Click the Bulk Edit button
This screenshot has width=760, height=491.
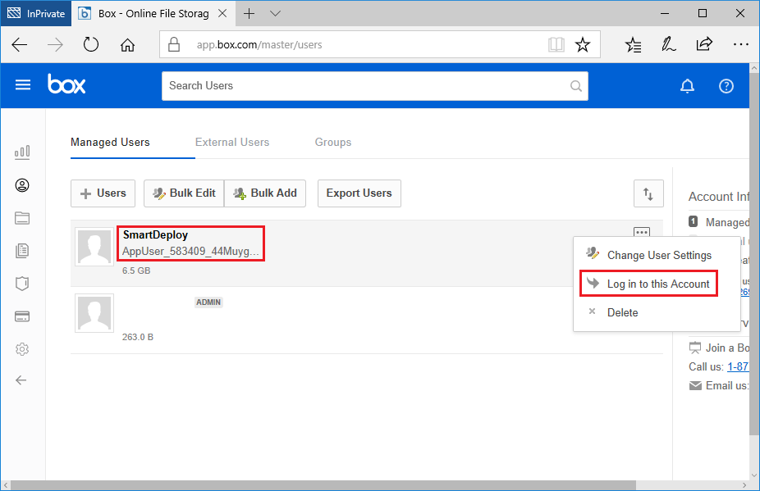coord(184,193)
